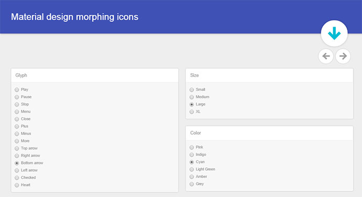Click the Size panel header text
The height and width of the screenshot is (197, 362).
[x=195, y=75]
